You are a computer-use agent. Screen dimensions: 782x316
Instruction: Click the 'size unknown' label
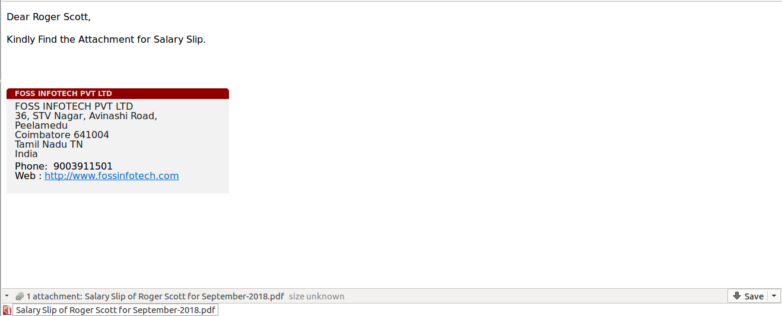coord(316,296)
